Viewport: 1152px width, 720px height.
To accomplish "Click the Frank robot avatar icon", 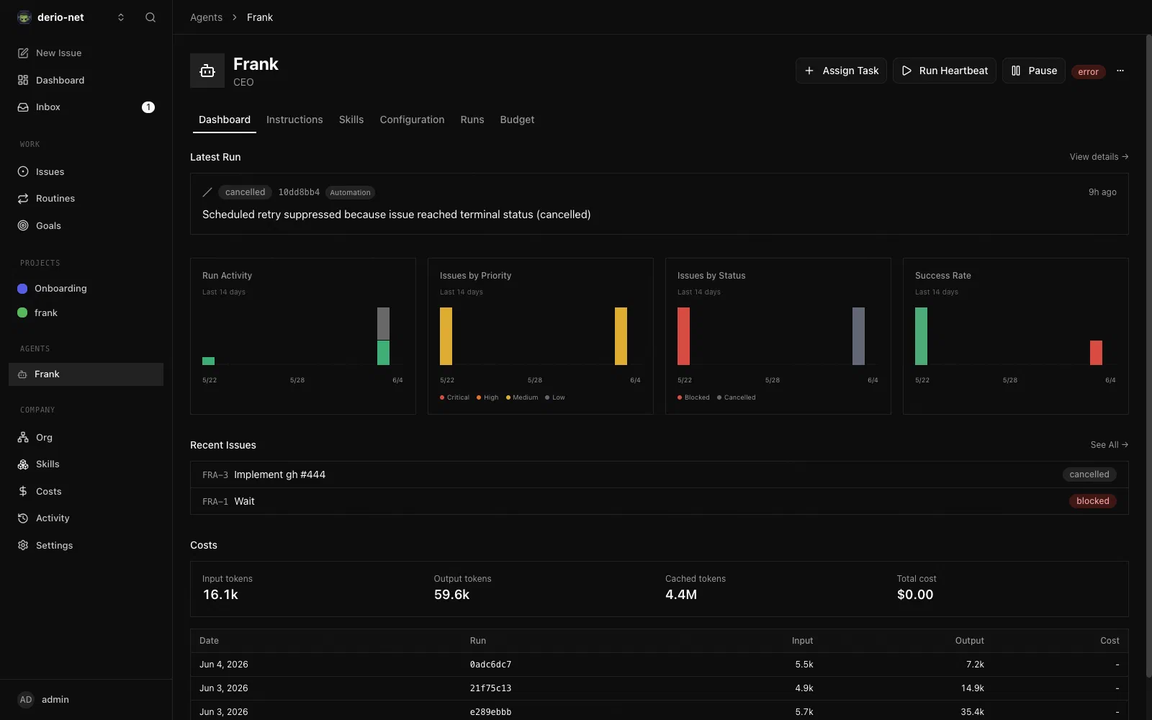I will pos(207,71).
